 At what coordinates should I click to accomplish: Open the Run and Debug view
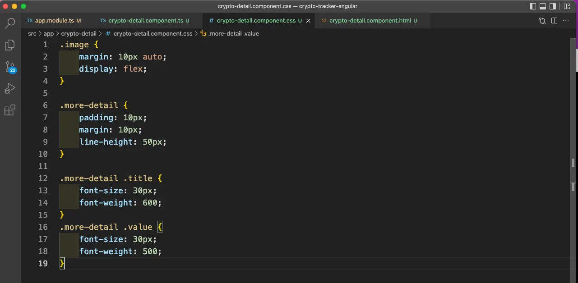pyautogui.click(x=10, y=88)
